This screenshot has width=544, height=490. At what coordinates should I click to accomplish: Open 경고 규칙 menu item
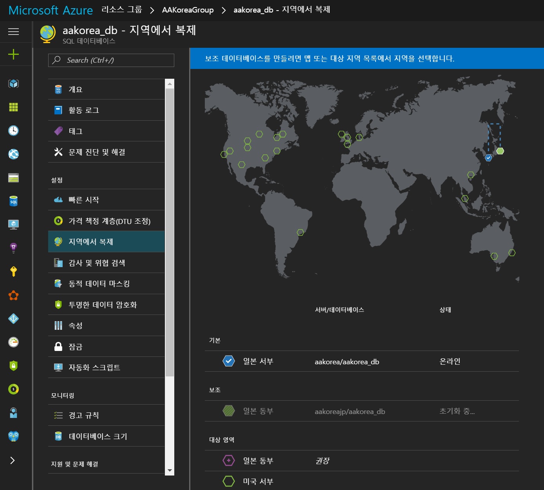click(107, 415)
